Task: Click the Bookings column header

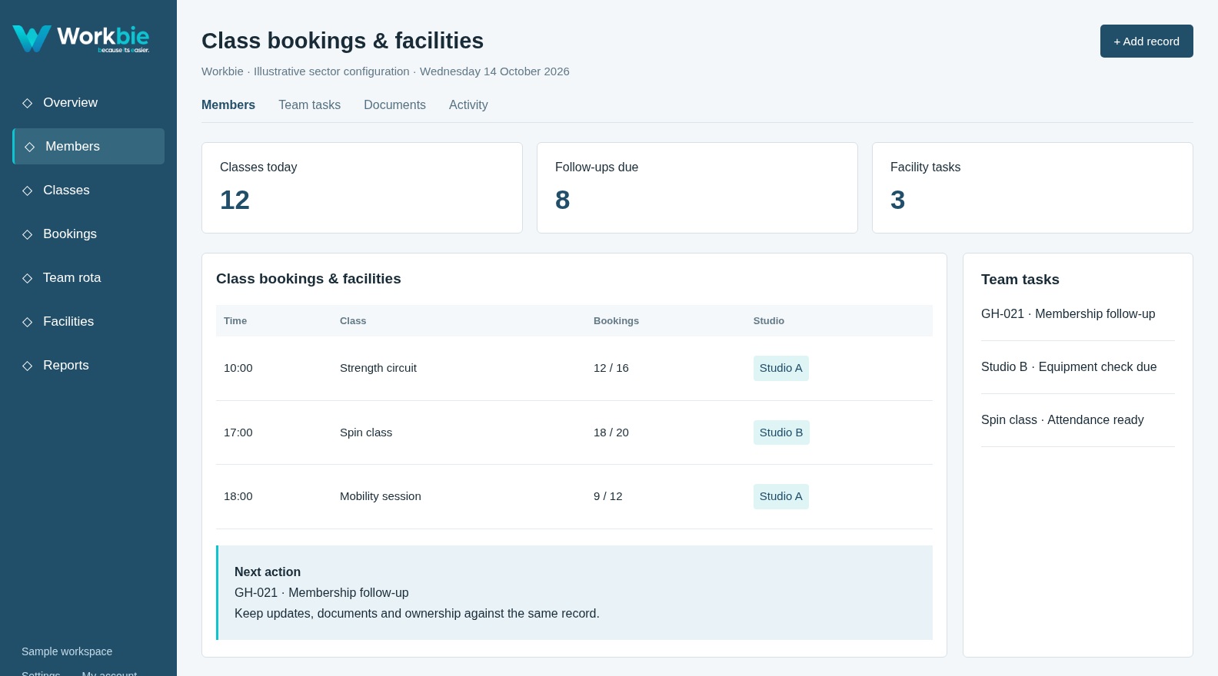Action: [616, 321]
